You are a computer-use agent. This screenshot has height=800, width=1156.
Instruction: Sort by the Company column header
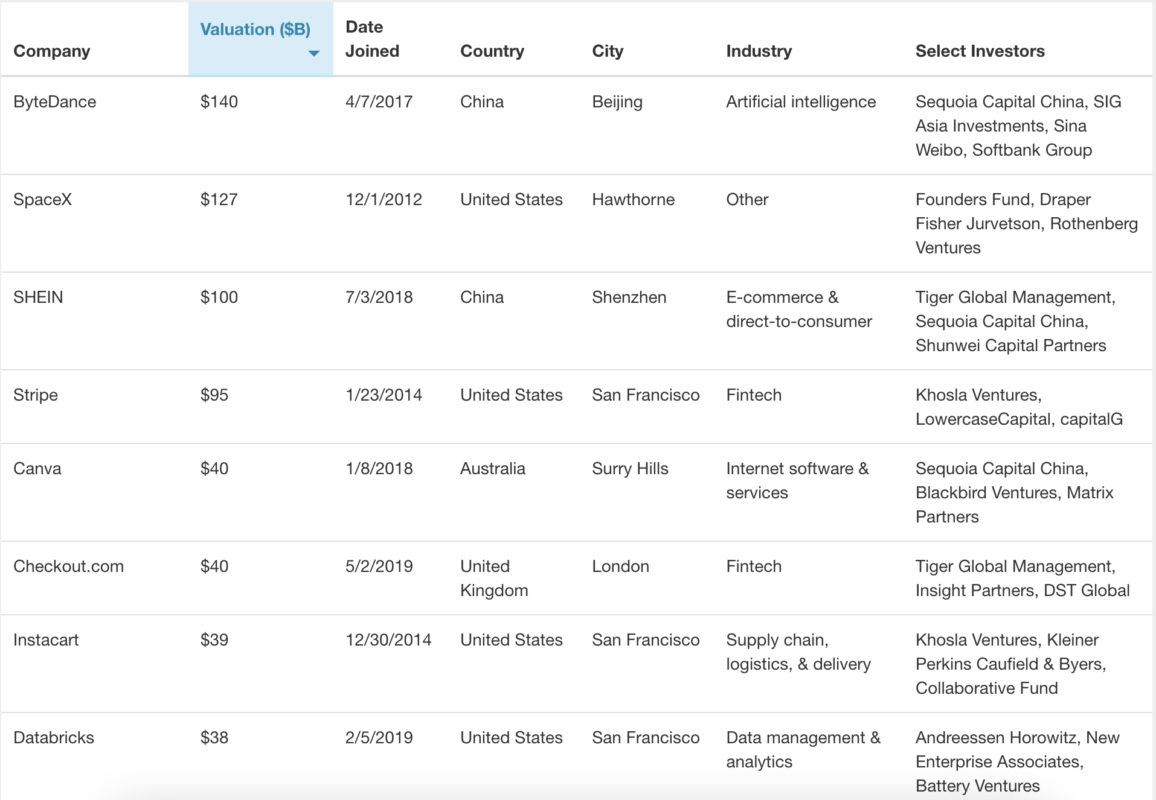click(x=52, y=51)
